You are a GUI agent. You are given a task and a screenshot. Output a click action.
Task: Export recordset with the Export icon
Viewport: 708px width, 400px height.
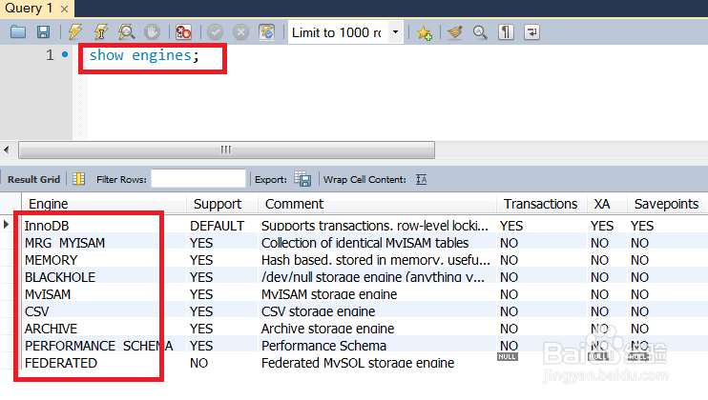tap(302, 179)
